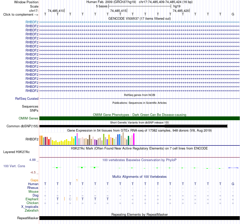Click the Mouse alignment row label
240x224 pixels.
point(33,192)
